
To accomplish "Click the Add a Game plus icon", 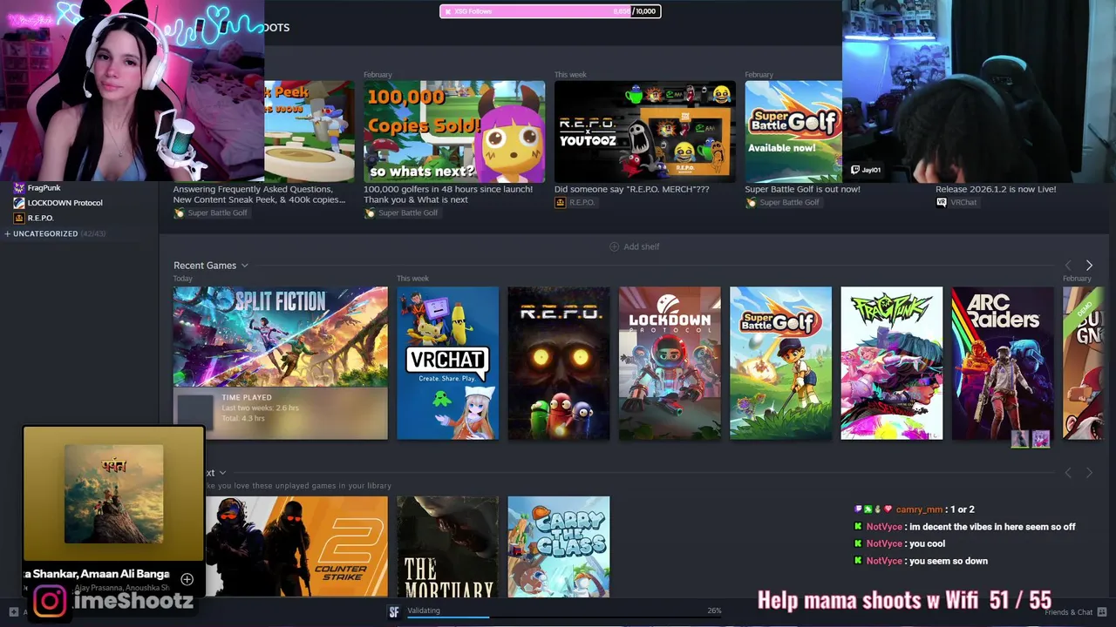I will 13,612.
